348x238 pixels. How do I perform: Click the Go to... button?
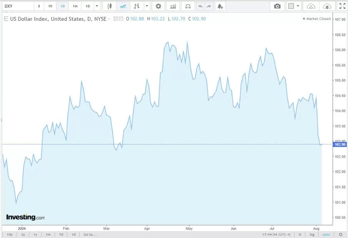click(x=90, y=234)
